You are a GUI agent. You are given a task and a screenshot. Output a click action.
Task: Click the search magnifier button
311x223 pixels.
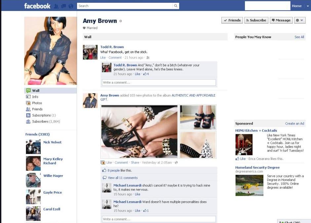pyautogui.click(x=176, y=6)
